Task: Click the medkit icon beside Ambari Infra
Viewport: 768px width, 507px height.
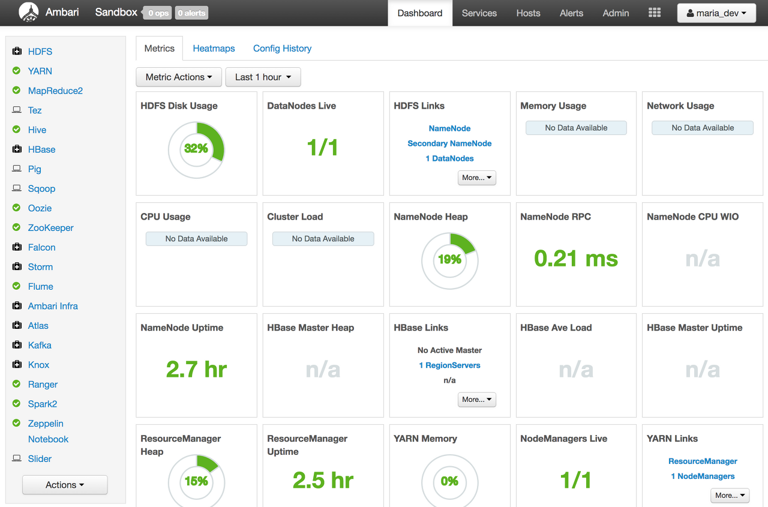Action: 17,306
